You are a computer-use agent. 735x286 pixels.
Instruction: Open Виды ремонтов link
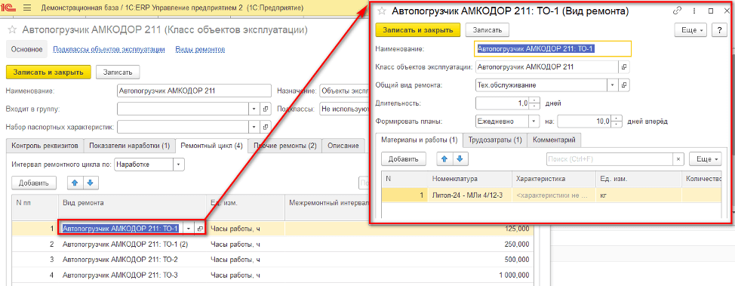200,49
